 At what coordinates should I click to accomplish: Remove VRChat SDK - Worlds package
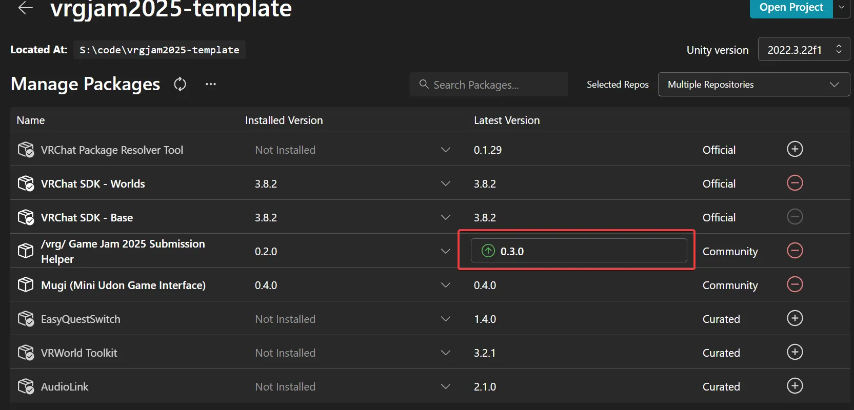tap(795, 183)
